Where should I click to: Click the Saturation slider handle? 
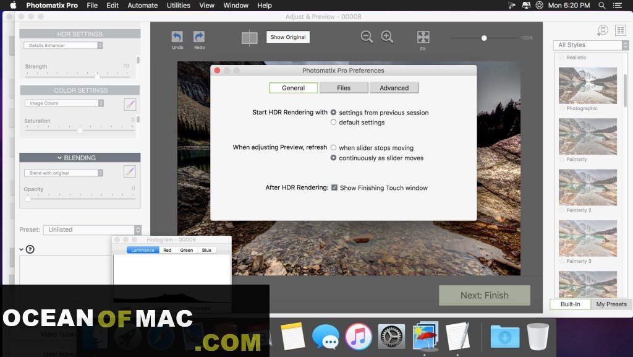(80, 130)
